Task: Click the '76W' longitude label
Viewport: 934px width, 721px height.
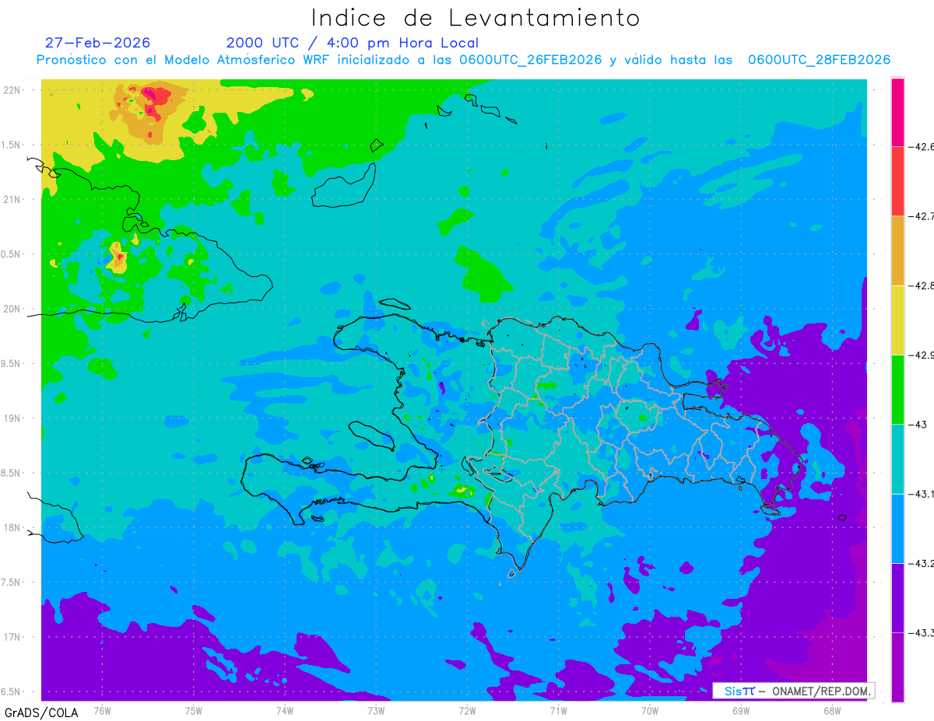Action: click(102, 710)
